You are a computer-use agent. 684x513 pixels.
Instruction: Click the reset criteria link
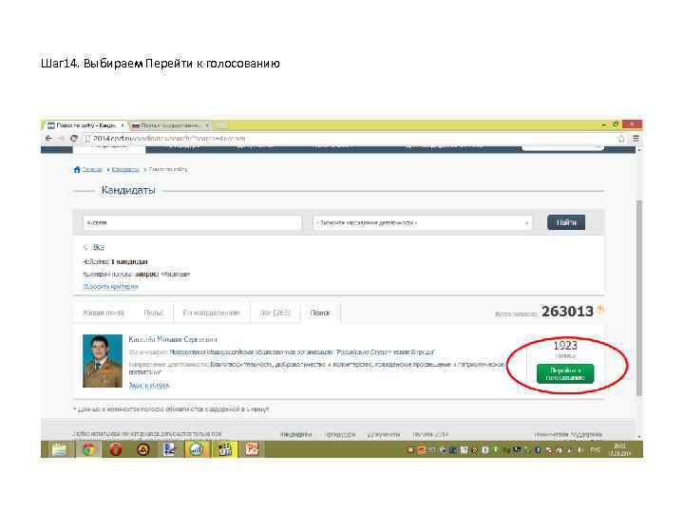tap(110, 287)
